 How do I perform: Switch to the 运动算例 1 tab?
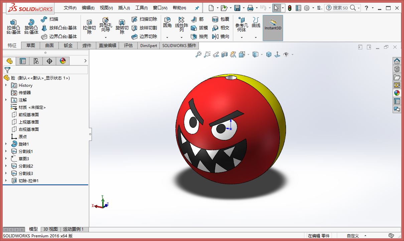[x=74, y=229]
